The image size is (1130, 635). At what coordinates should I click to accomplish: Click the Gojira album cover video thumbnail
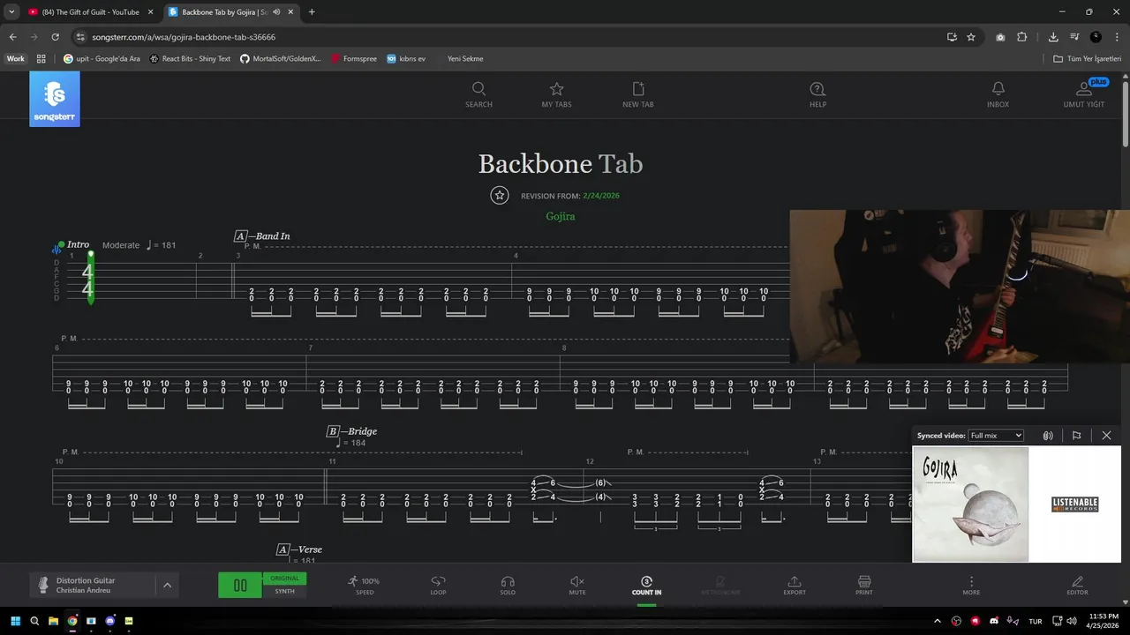click(x=970, y=504)
